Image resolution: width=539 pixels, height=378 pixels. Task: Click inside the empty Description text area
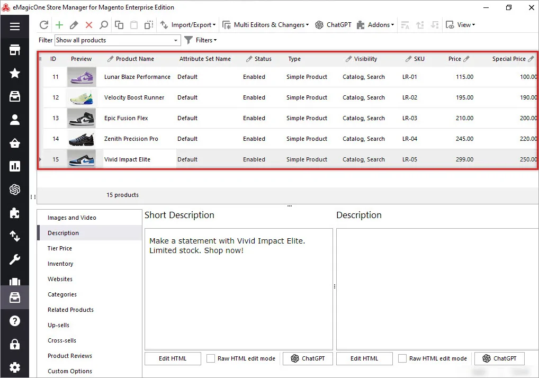(x=437, y=289)
